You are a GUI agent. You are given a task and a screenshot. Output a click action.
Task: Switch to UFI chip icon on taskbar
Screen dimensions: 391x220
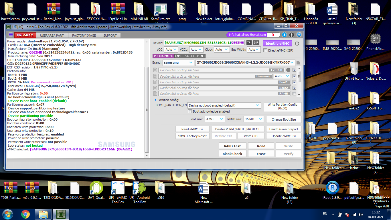61,214
